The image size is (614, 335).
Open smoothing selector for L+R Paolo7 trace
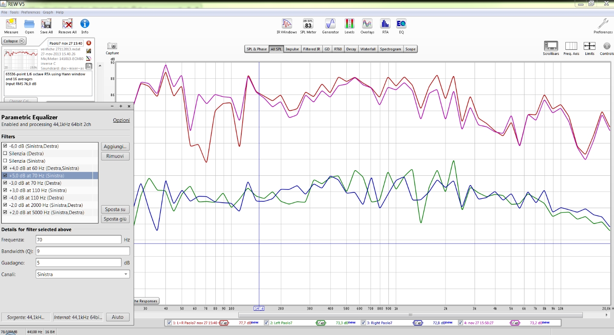tap(223, 323)
